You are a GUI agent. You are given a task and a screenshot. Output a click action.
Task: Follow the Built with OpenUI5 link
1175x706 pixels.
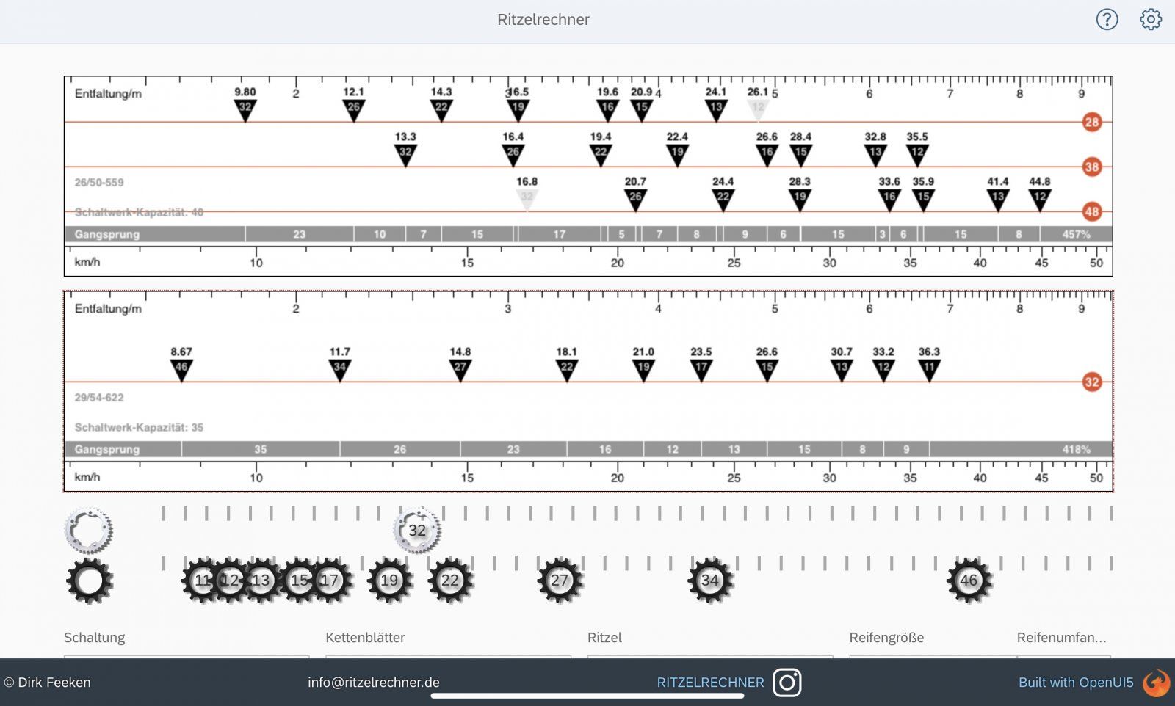pyautogui.click(x=1075, y=683)
